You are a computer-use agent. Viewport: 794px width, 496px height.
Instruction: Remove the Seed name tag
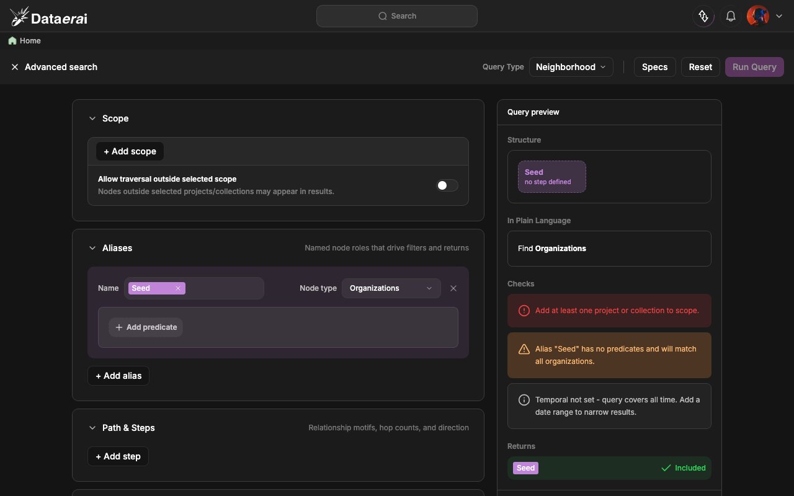[x=178, y=288]
